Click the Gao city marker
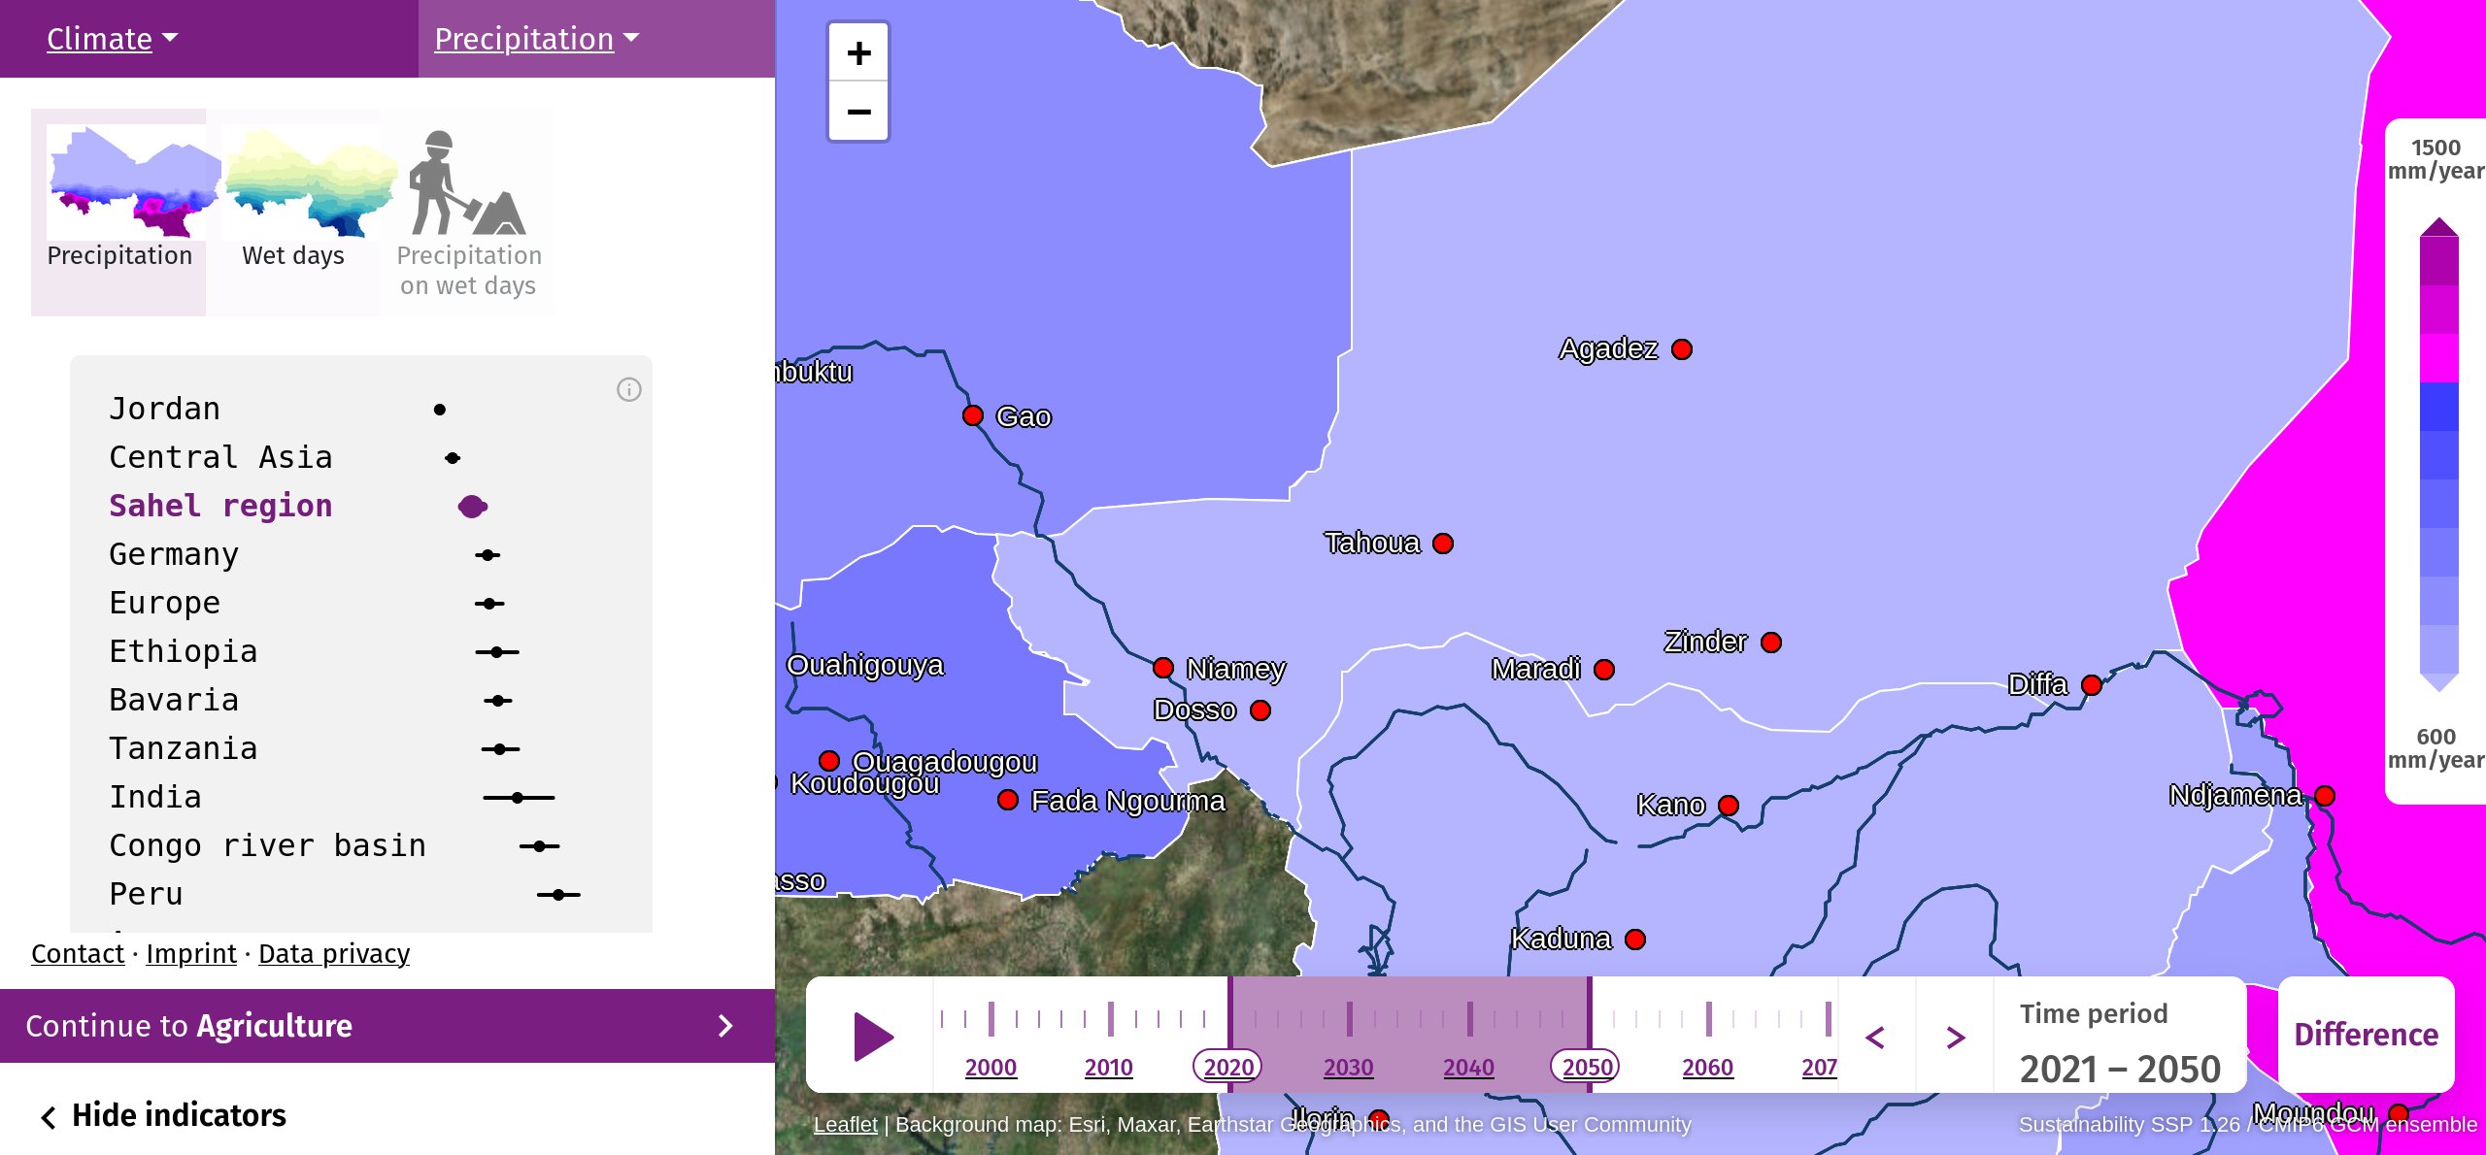 tap(972, 415)
